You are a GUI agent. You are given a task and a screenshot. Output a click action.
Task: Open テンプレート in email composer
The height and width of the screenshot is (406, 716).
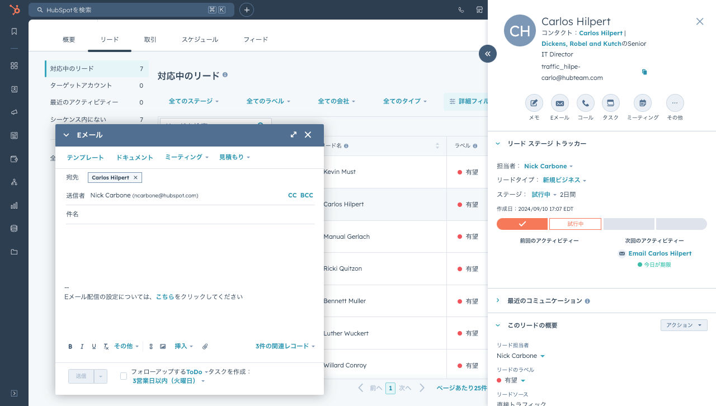(85, 158)
